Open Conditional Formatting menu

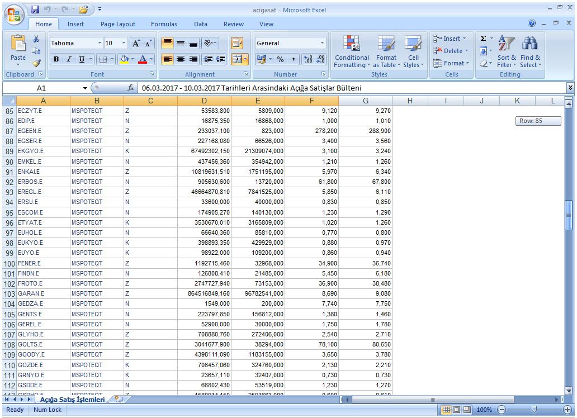click(352, 51)
